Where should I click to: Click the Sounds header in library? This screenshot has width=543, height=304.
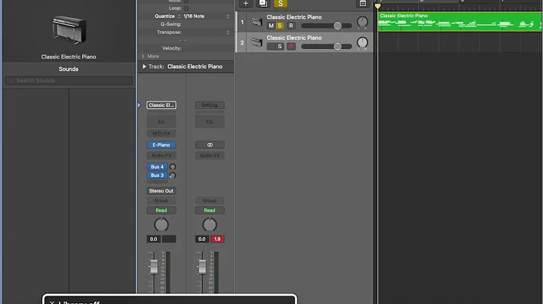point(69,69)
